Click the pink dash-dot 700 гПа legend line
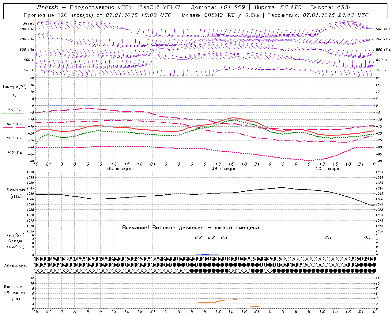The width and height of the screenshot is (392, 314). [x=14, y=142]
